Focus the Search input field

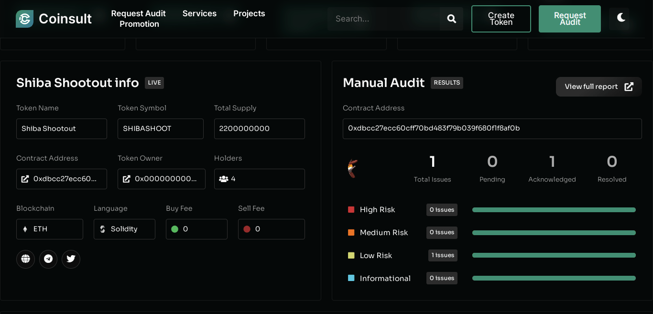(383, 19)
